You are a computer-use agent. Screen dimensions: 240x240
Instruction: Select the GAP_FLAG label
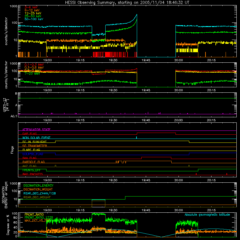pyautogui.click(x=29, y=133)
